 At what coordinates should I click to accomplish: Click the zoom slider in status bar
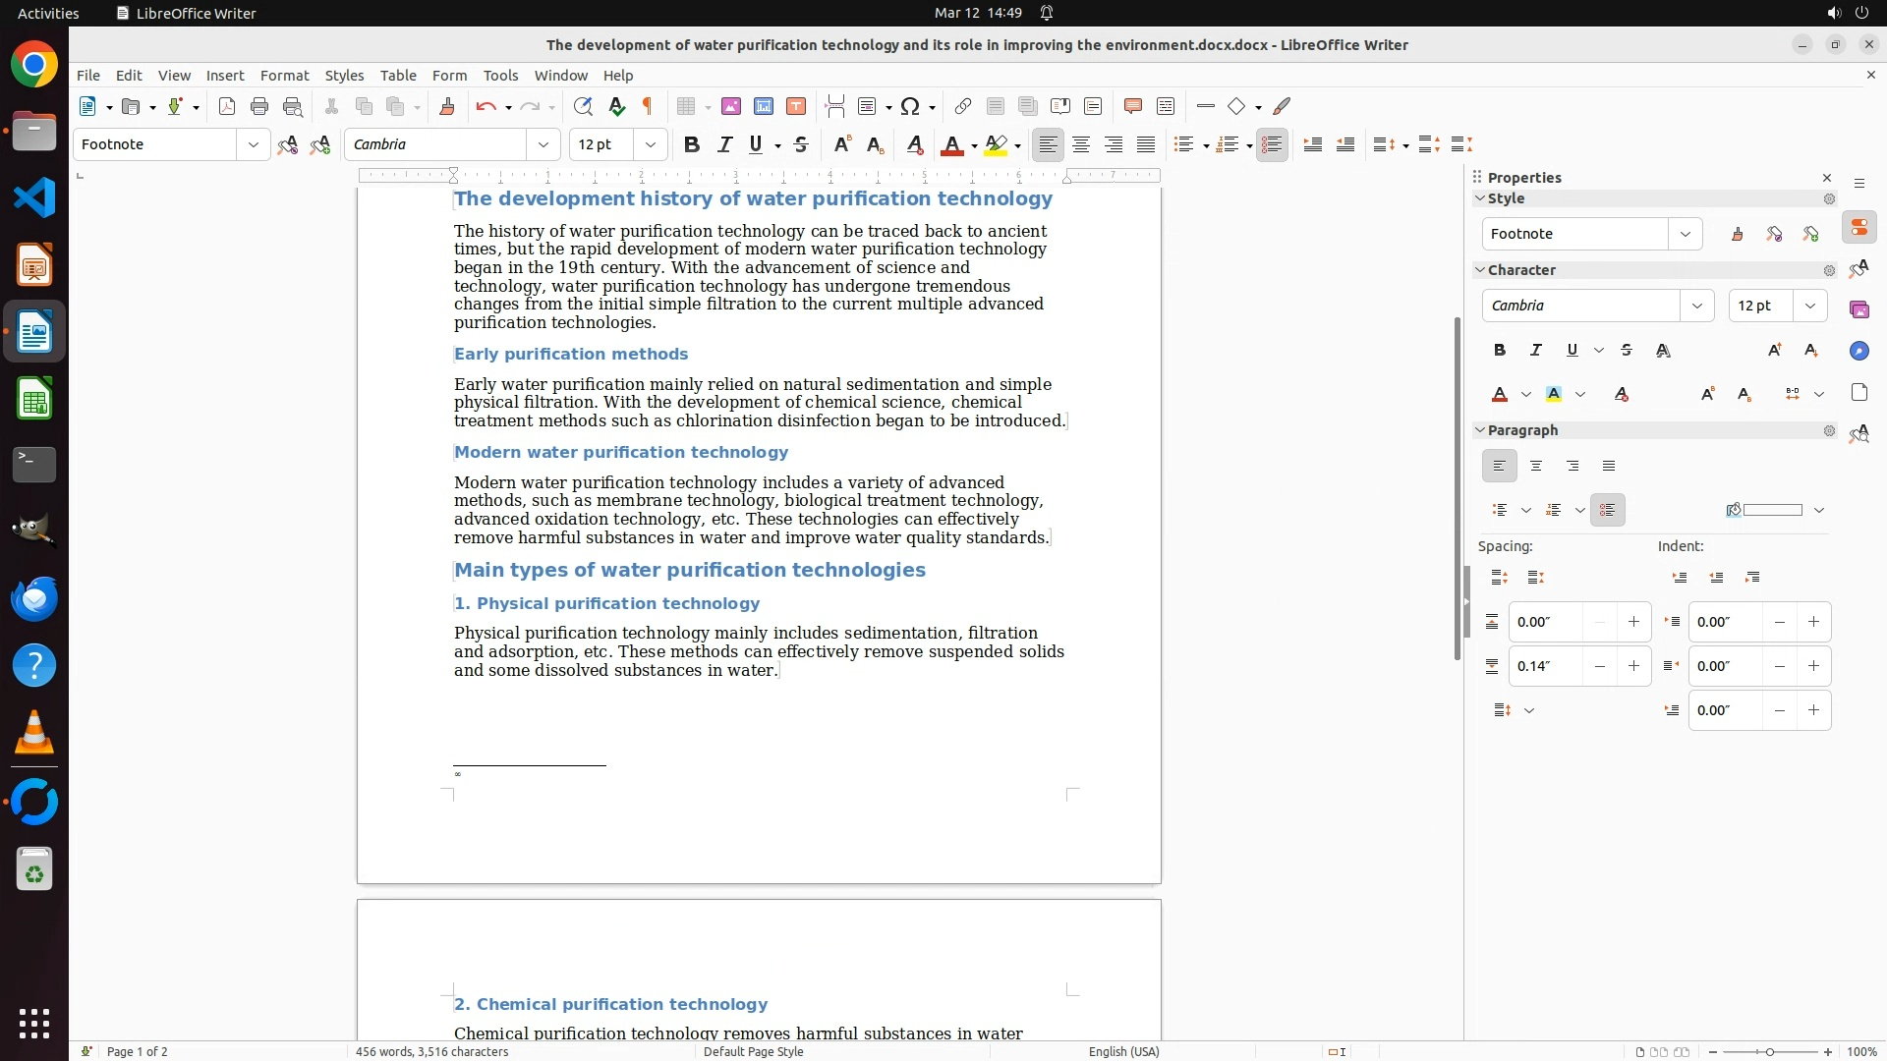[1769, 1052]
